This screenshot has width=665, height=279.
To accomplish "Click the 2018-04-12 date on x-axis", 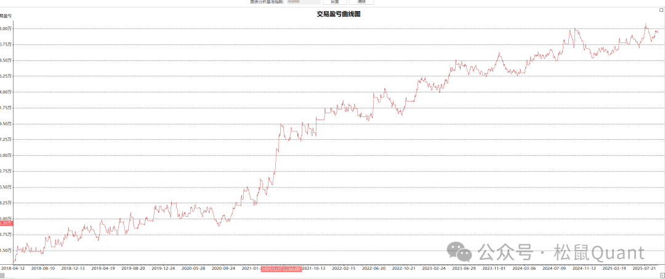I will coord(13,269).
